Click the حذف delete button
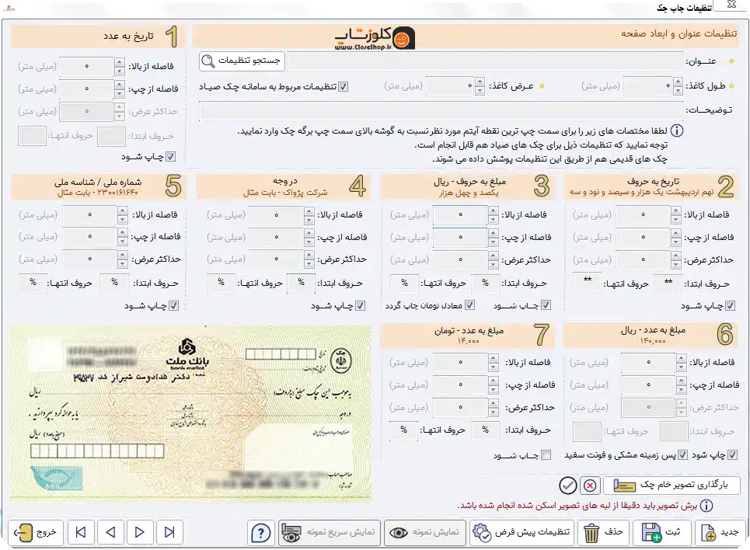750x550 pixels. [x=603, y=532]
